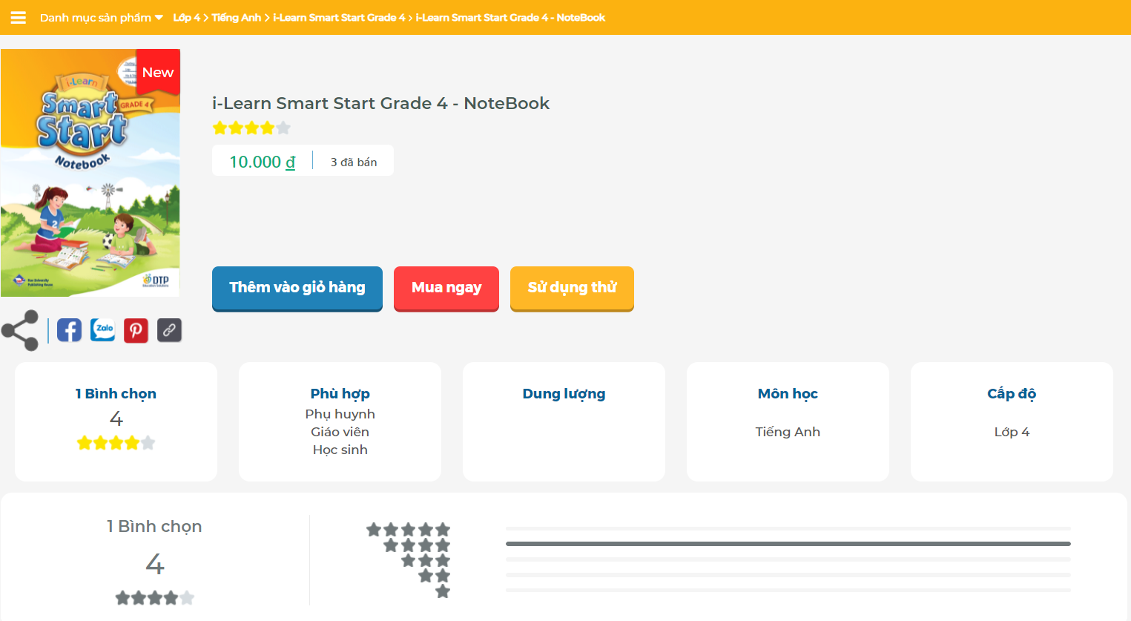Viewport: 1131px width, 621px height.
Task: Share via Zalo icon
Action: click(x=103, y=330)
